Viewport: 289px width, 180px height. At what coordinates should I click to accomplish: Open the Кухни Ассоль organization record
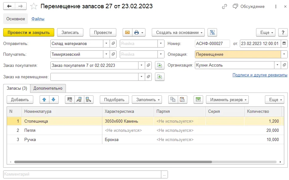pyautogui.click(x=284, y=65)
